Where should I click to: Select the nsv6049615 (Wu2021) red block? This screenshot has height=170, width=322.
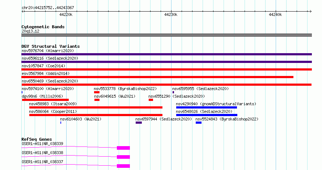[97, 100]
